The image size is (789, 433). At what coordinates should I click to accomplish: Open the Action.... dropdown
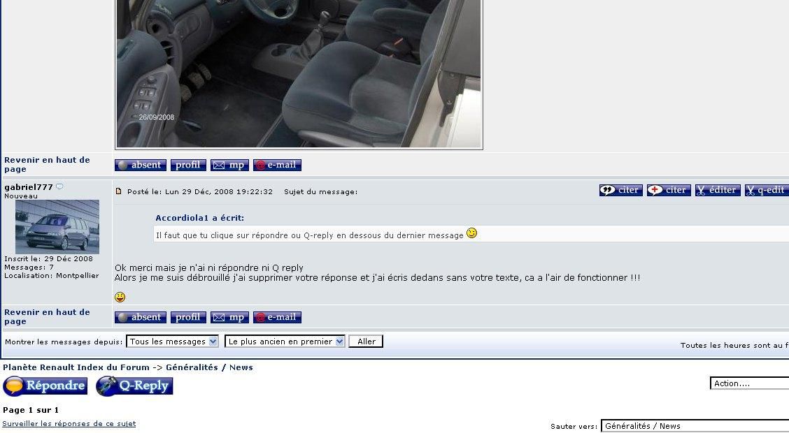pos(749,383)
